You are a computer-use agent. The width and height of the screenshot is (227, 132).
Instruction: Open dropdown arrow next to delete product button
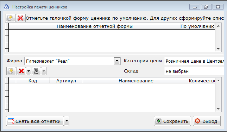tap(29, 71)
